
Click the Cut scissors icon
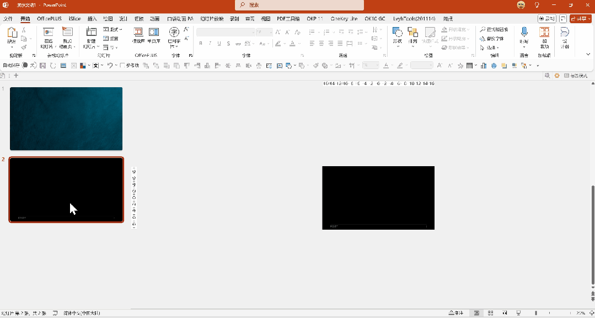pos(24,30)
